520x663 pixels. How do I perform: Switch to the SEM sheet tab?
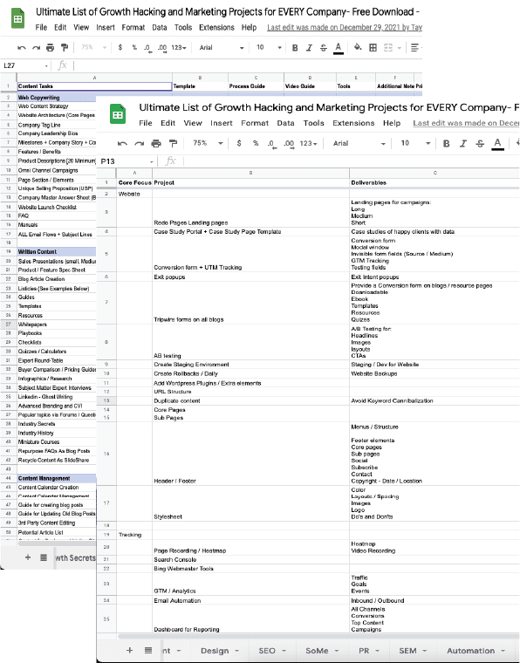tap(413, 651)
